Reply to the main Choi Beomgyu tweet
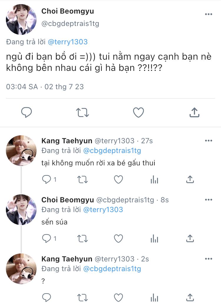Image resolution: width=221 pixels, height=306 pixels. coord(27,113)
